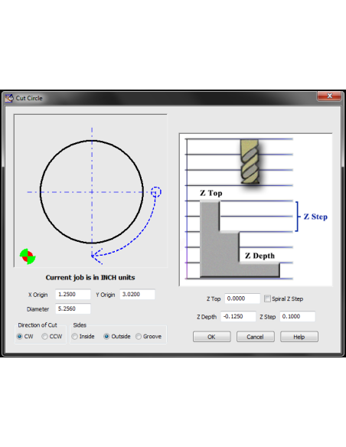
Task: Click the X Origin input field
Action: (x=73, y=294)
